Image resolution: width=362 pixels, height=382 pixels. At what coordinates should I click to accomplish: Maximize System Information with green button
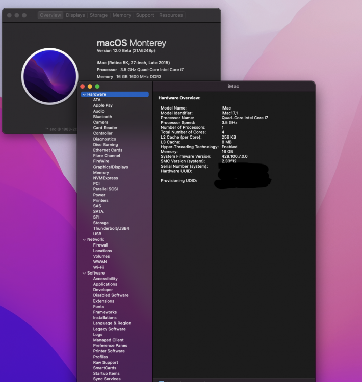[97, 86]
